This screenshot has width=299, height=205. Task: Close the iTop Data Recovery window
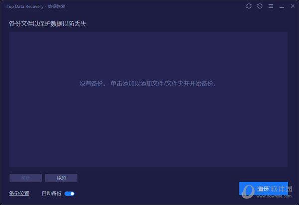(293, 6)
